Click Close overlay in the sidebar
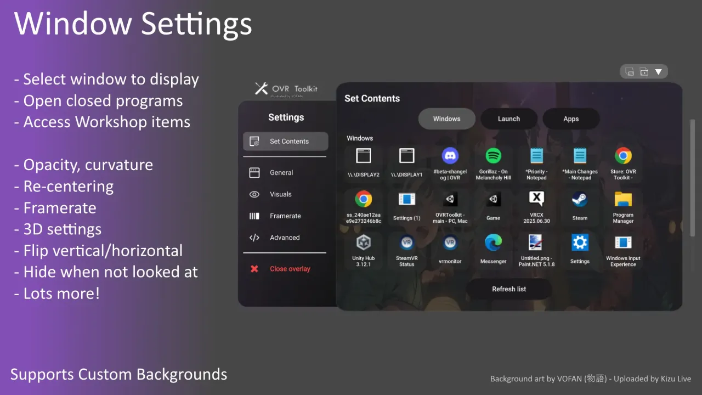702x395 pixels. (290, 268)
